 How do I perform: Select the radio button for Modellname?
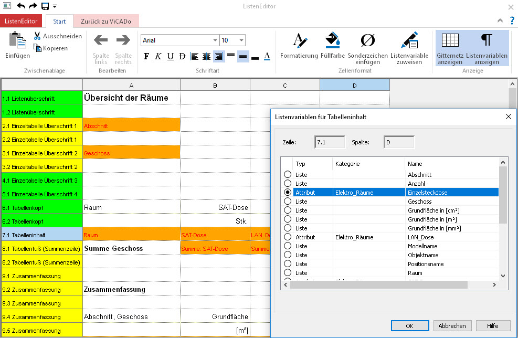coord(288,246)
